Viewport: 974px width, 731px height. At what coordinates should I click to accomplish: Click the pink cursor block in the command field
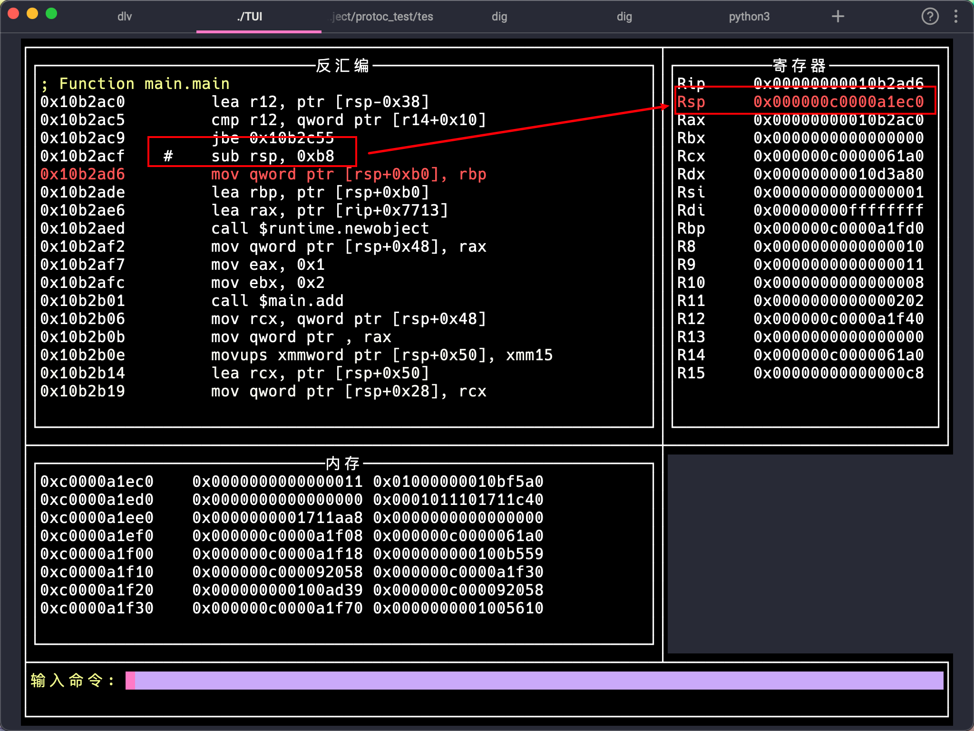click(130, 681)
